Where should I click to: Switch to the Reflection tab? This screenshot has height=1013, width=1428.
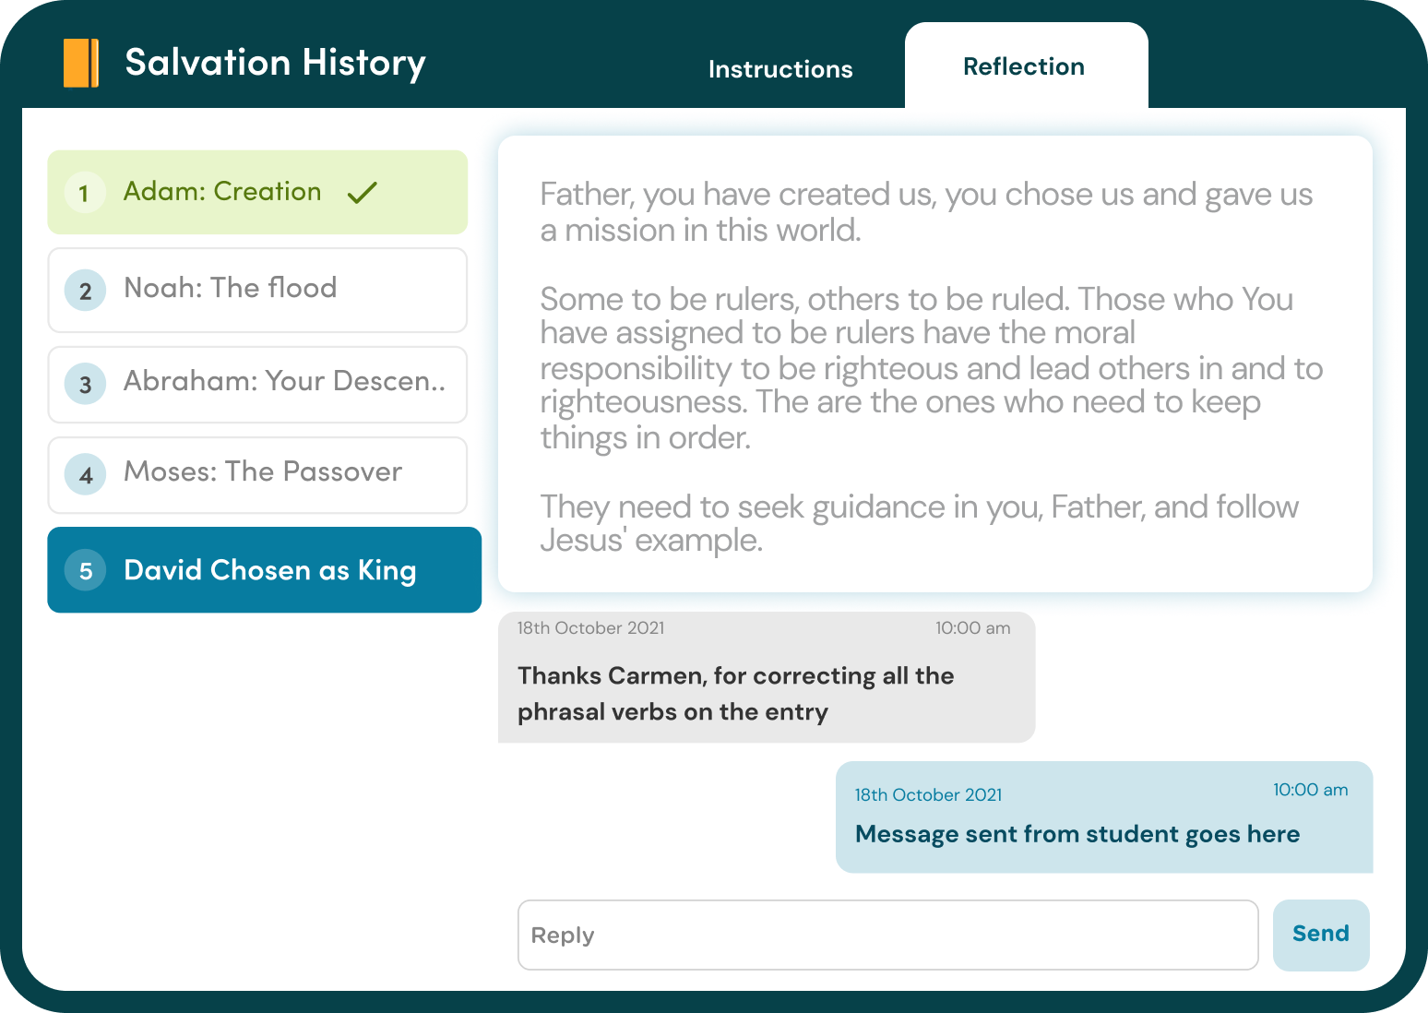point(1024,66)
